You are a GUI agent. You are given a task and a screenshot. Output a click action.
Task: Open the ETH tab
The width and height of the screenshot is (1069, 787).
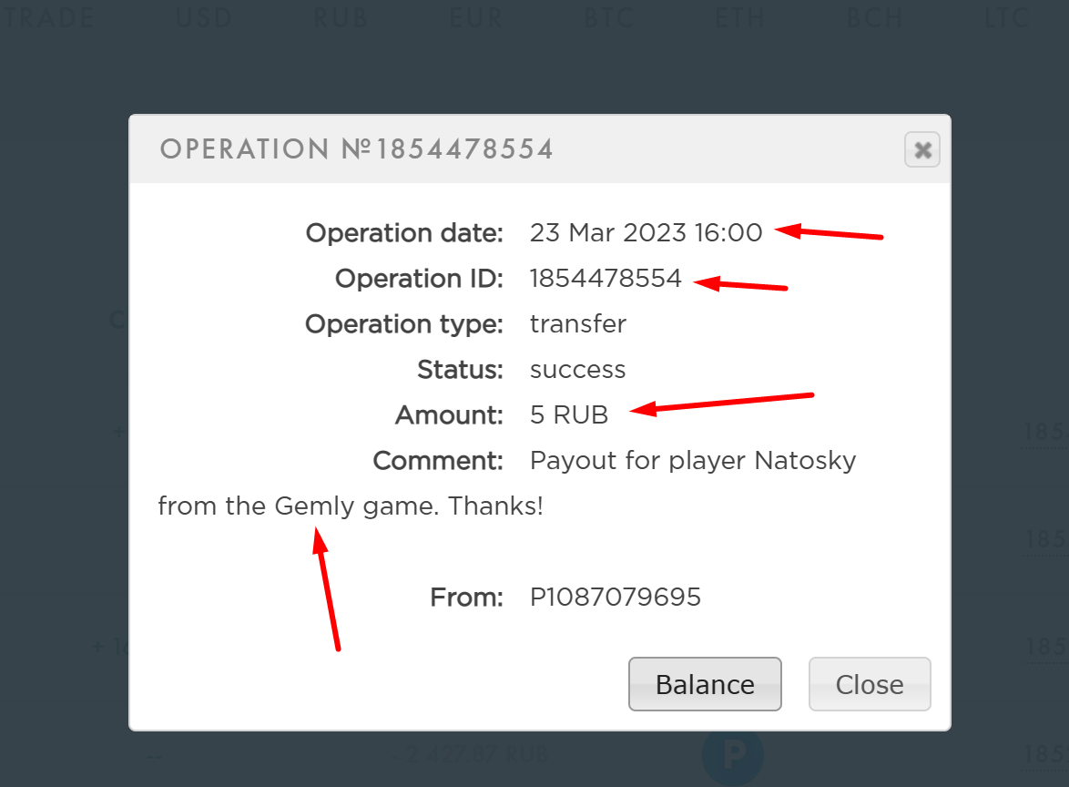739,17
